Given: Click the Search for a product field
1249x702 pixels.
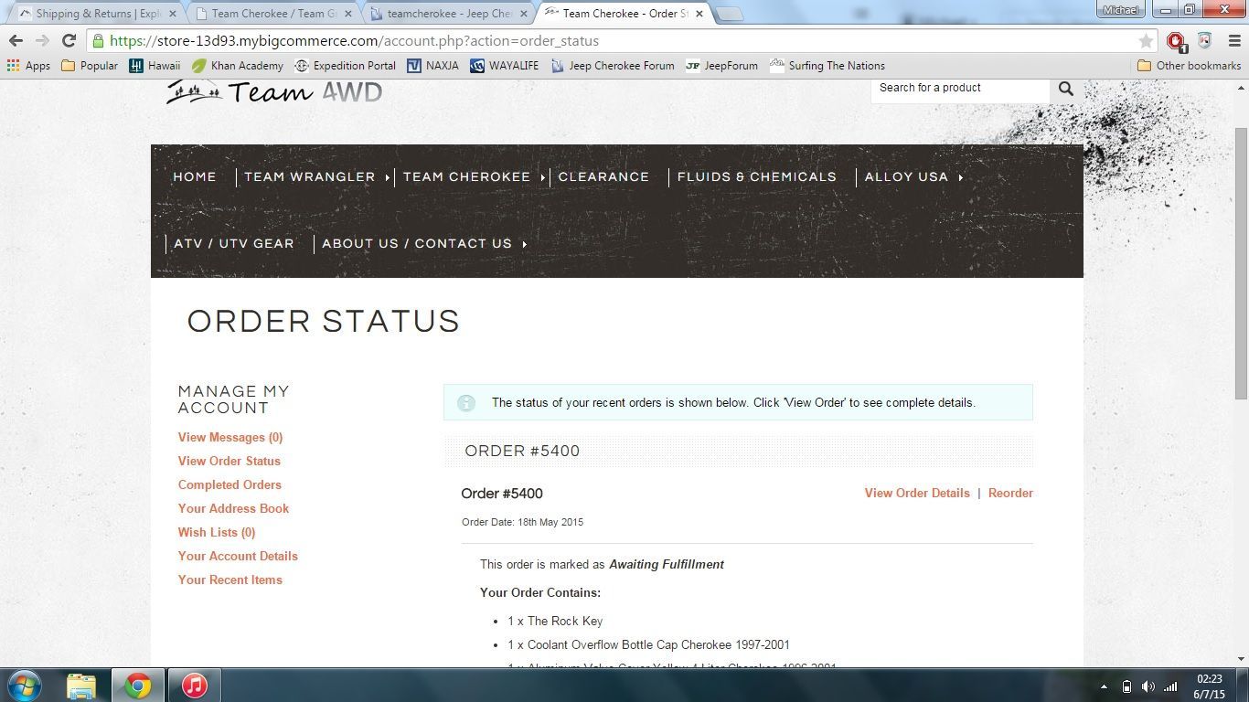Looking at the screenshot, I should (x=960, y=88).
